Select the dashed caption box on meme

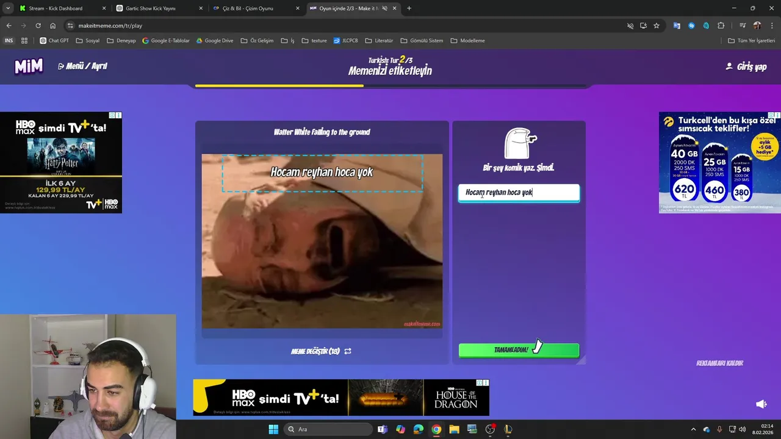[x=322, y=173]
